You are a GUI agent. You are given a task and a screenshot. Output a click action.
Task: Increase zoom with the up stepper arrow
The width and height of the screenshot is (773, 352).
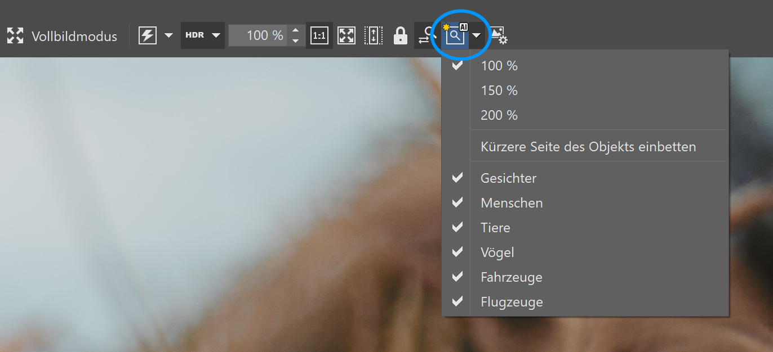(296, 30)
